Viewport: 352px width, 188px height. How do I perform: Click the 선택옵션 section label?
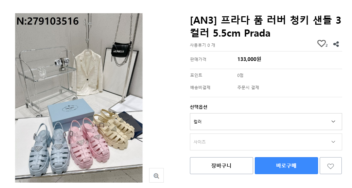click(199, 107)
